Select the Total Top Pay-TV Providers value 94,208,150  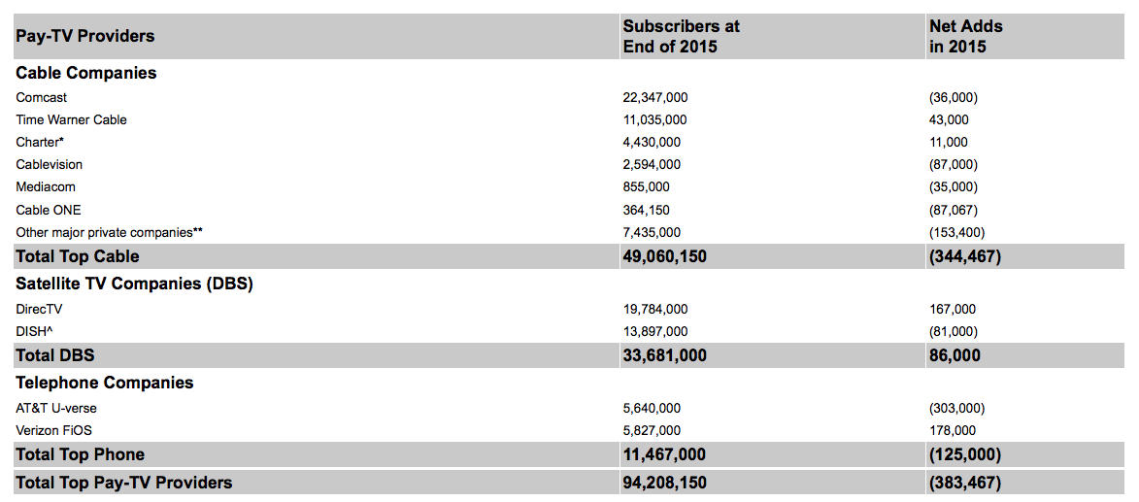coord(664,482)
